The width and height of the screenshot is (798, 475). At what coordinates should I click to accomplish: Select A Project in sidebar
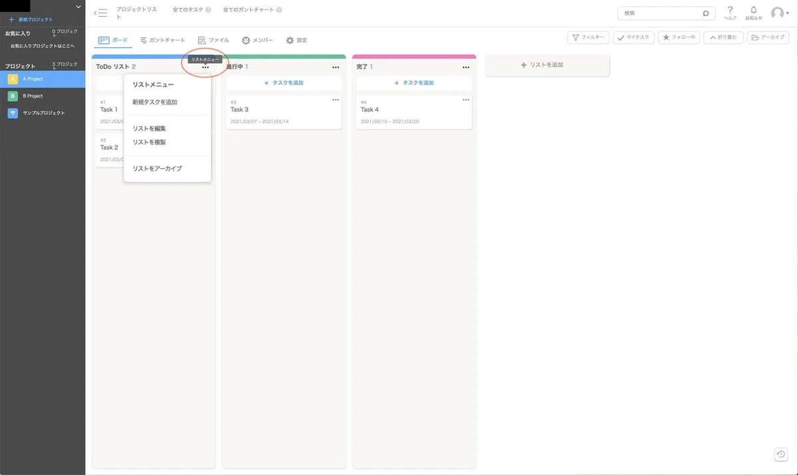(x=43, y=79)
